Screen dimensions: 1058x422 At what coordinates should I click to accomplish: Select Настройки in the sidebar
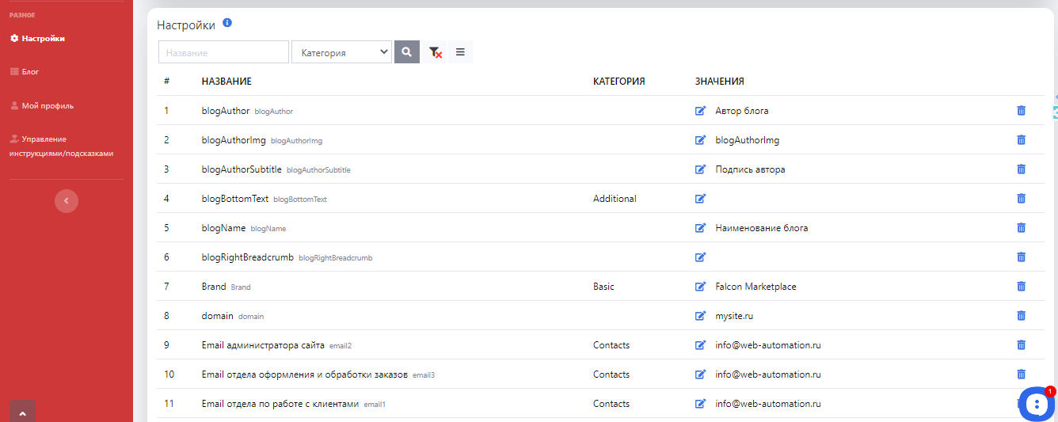43,38
